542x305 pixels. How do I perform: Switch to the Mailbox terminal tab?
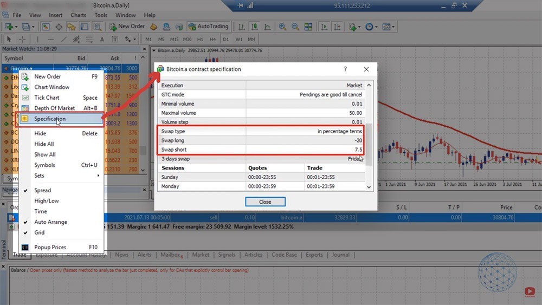(x=171, y=255)
